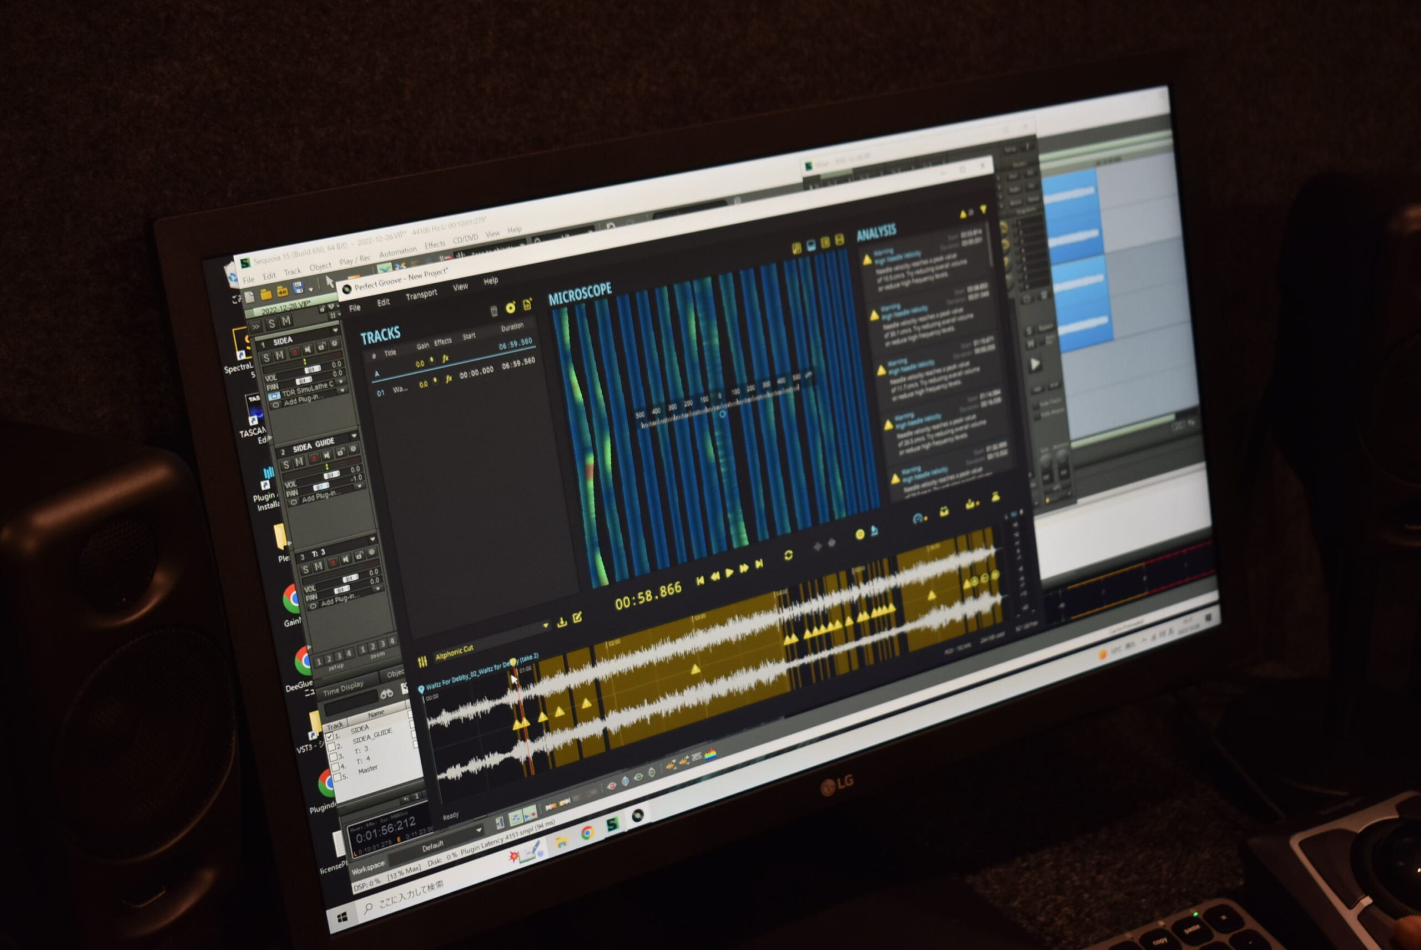
Task: Open the Add Plug-in dropdown on the SIDEA track
Action: point(344,391)
